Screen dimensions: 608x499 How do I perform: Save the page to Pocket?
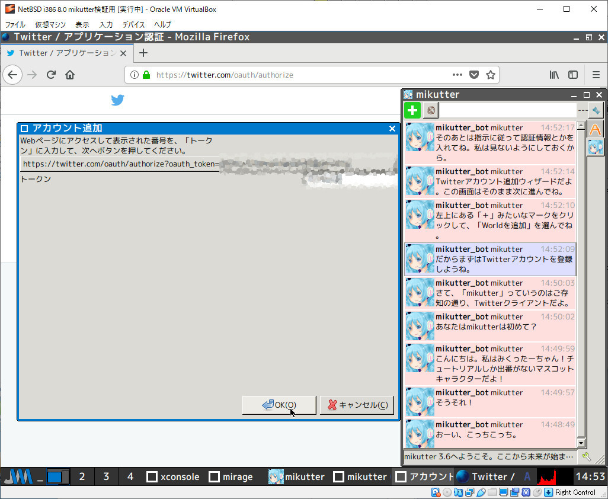tap(474, 75)
